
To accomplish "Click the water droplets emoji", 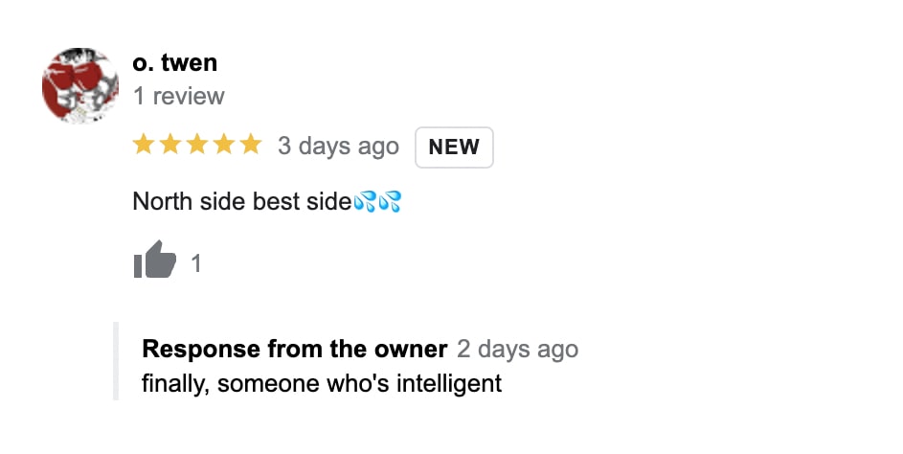I will tap(366, 202).
